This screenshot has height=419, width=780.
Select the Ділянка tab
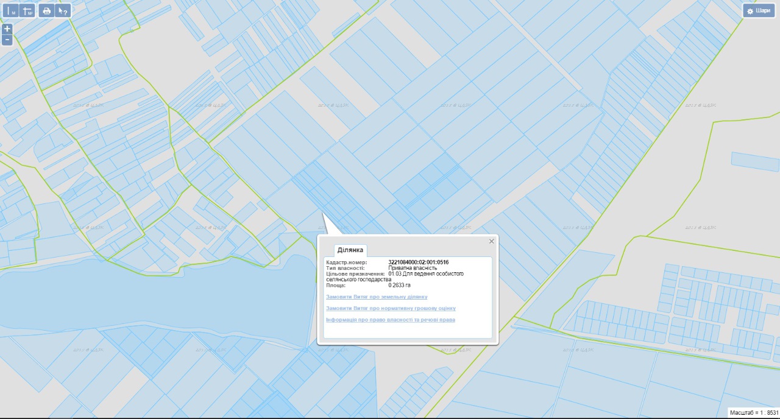(x=350, y=250)
